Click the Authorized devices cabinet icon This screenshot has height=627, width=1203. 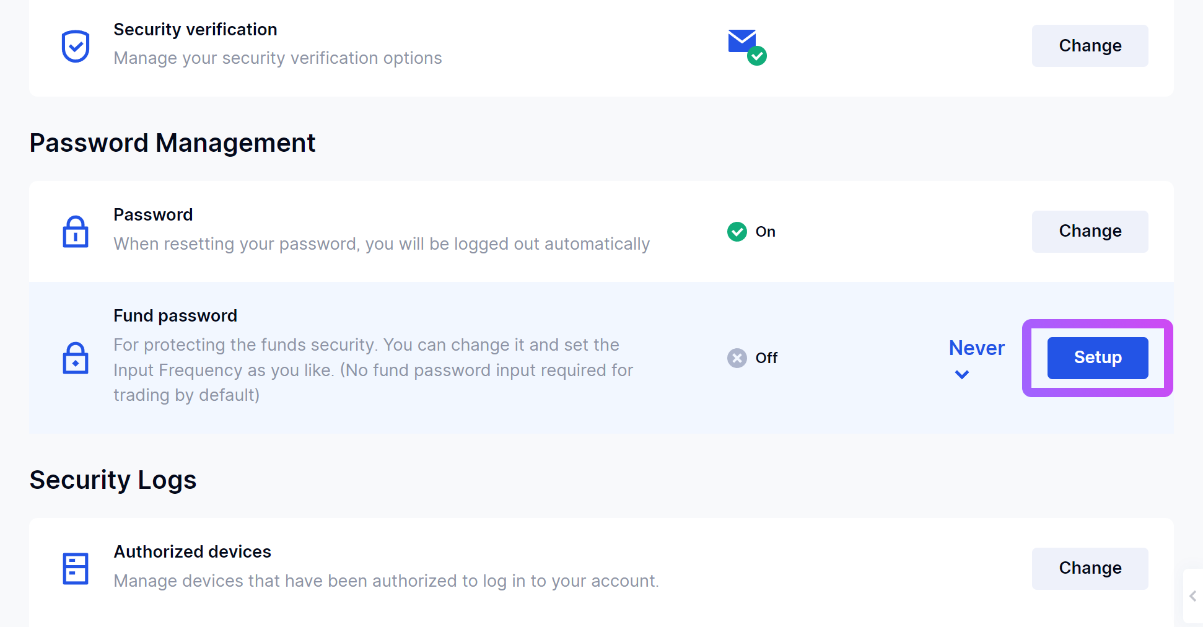[x=76, y=569]
